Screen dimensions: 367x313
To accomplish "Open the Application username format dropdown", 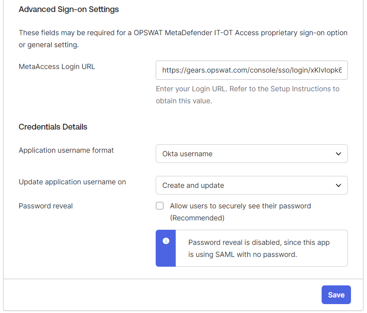I will [252, 154].
